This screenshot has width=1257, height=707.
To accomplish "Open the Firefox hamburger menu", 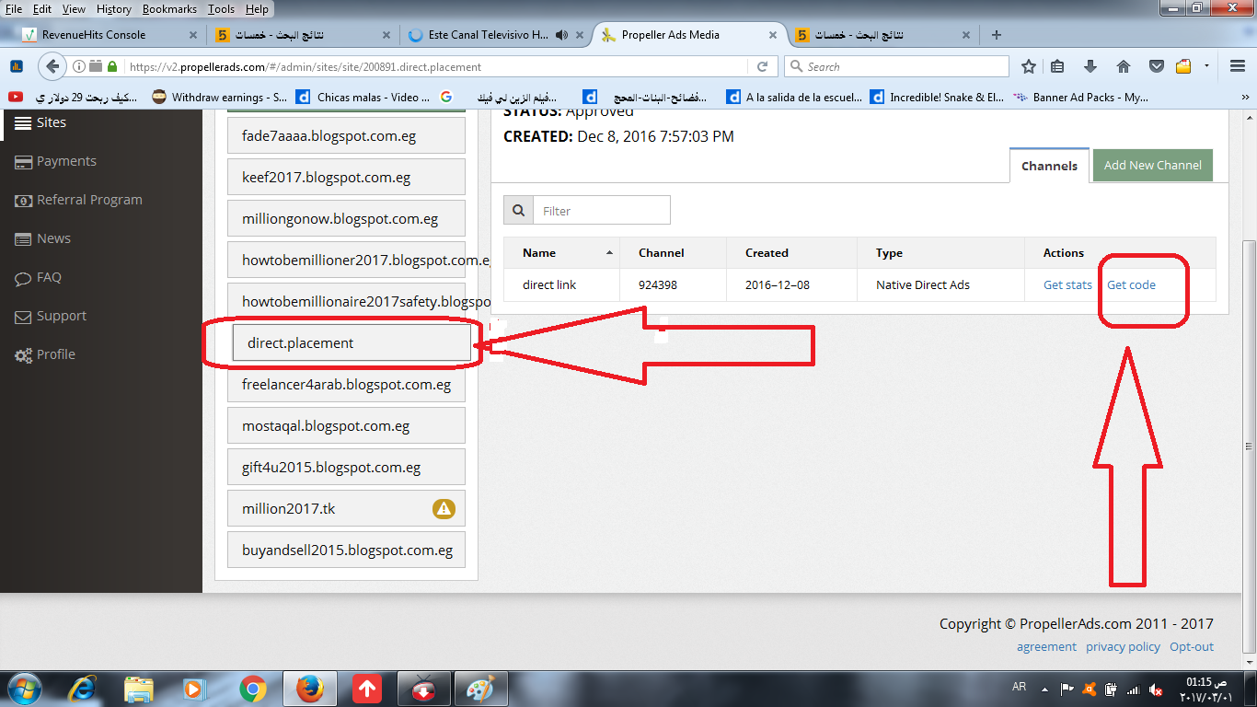I will click(x=1237, y=66).
